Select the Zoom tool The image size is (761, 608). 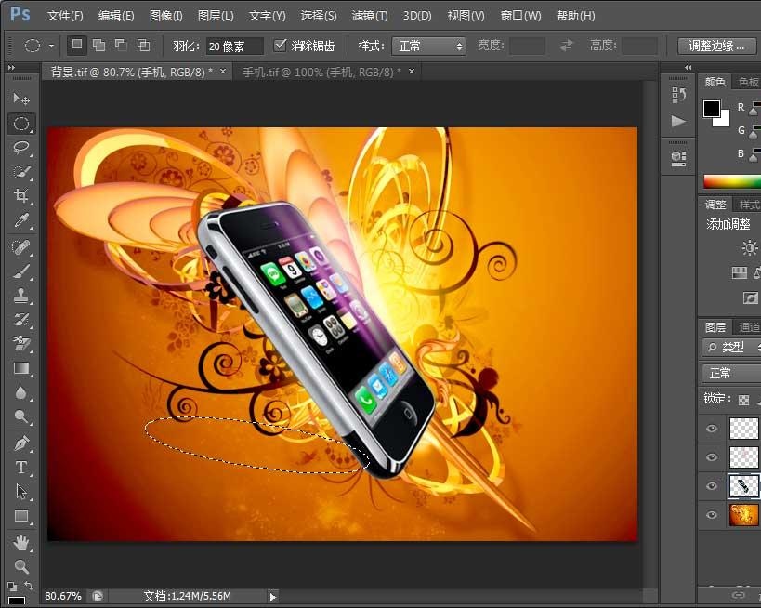(21, 565)
